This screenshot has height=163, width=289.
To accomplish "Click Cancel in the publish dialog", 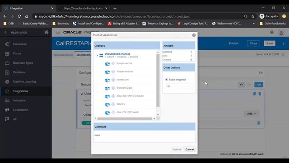I will click(190, 149).
